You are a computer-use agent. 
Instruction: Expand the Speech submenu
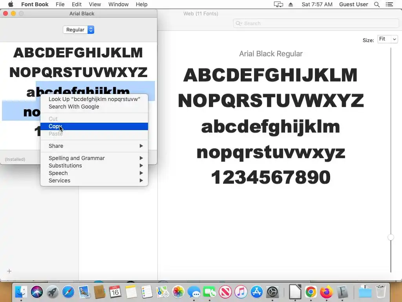point(94,173)
